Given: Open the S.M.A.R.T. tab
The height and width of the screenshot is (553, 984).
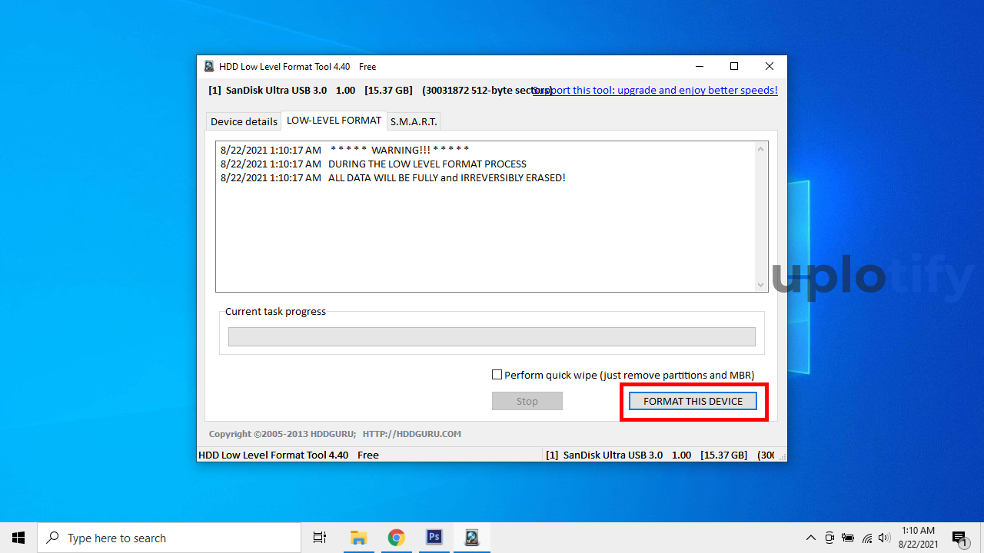Looking at the screenshot, I should click(414, 121).
